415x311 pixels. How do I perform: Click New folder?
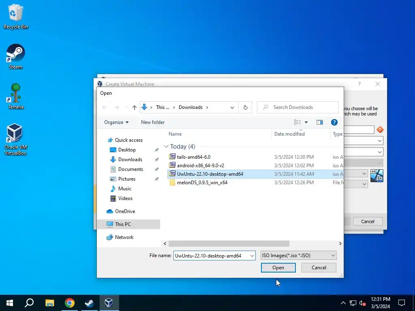pos(153,122)
